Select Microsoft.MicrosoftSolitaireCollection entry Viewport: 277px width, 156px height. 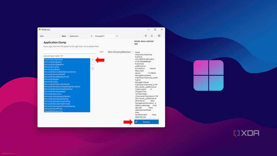(x=67, y=72)
